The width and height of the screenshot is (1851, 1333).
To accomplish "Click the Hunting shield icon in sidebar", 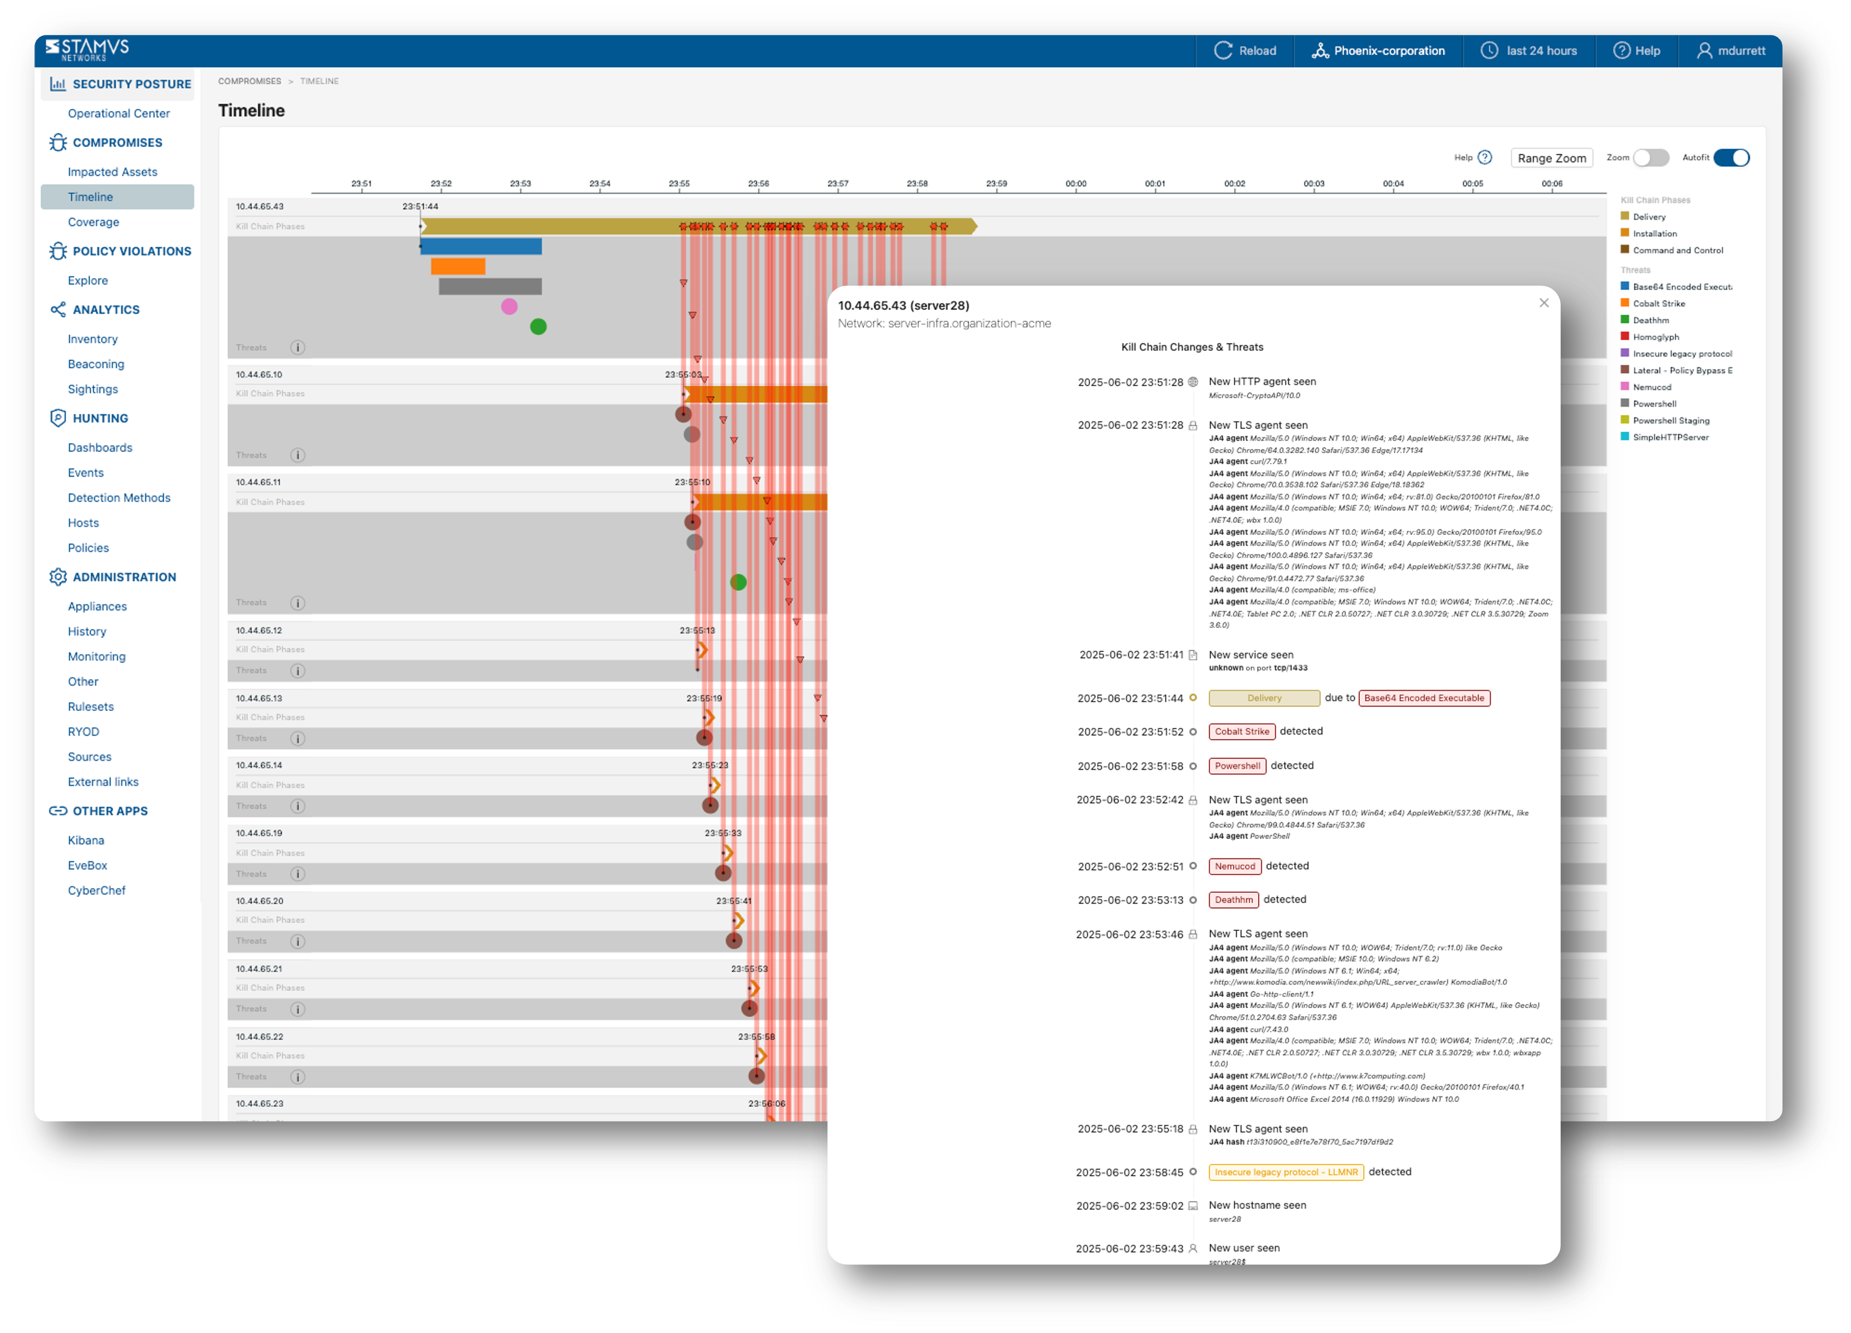I will tap(58, 419).
